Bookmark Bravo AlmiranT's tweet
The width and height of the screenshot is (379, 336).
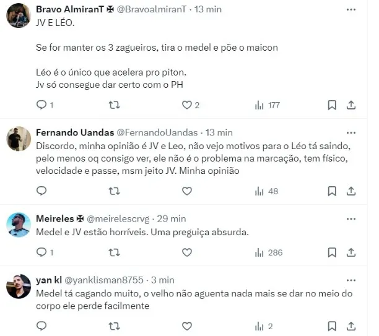pos(332,105)
